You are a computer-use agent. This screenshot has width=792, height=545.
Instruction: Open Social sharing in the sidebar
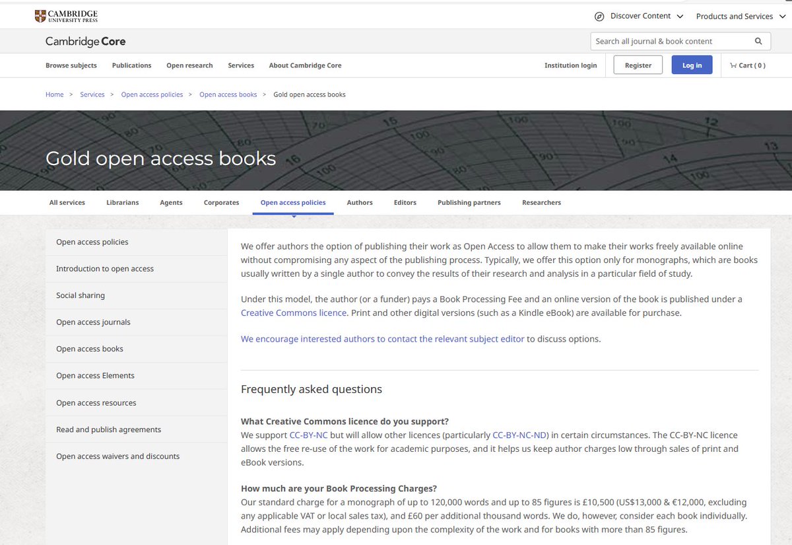[x=136, y=295]
